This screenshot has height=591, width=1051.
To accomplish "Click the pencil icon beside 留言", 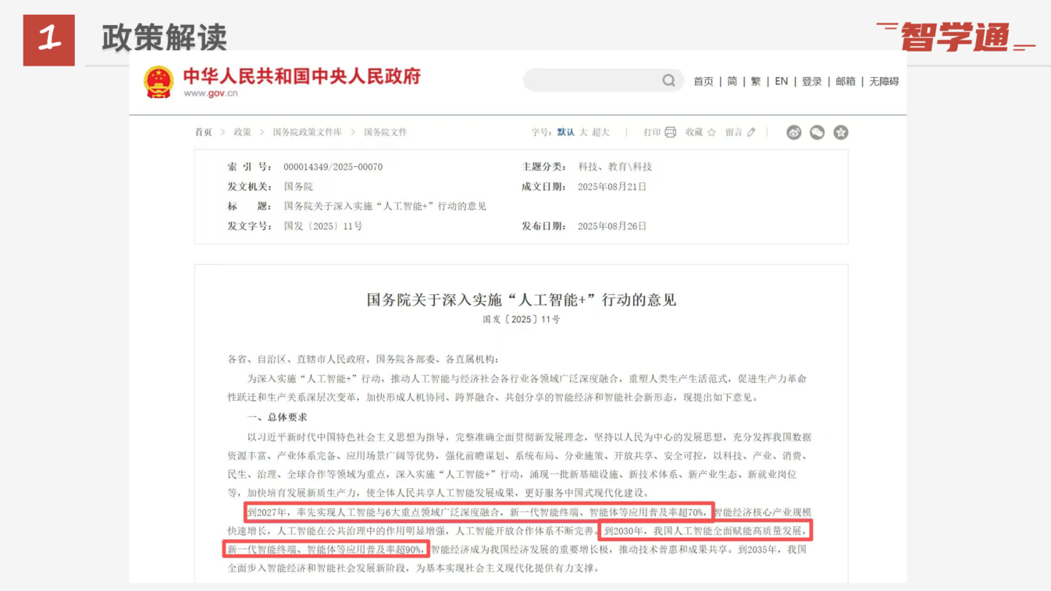I will pyautogui.click(x=751, y=133).
